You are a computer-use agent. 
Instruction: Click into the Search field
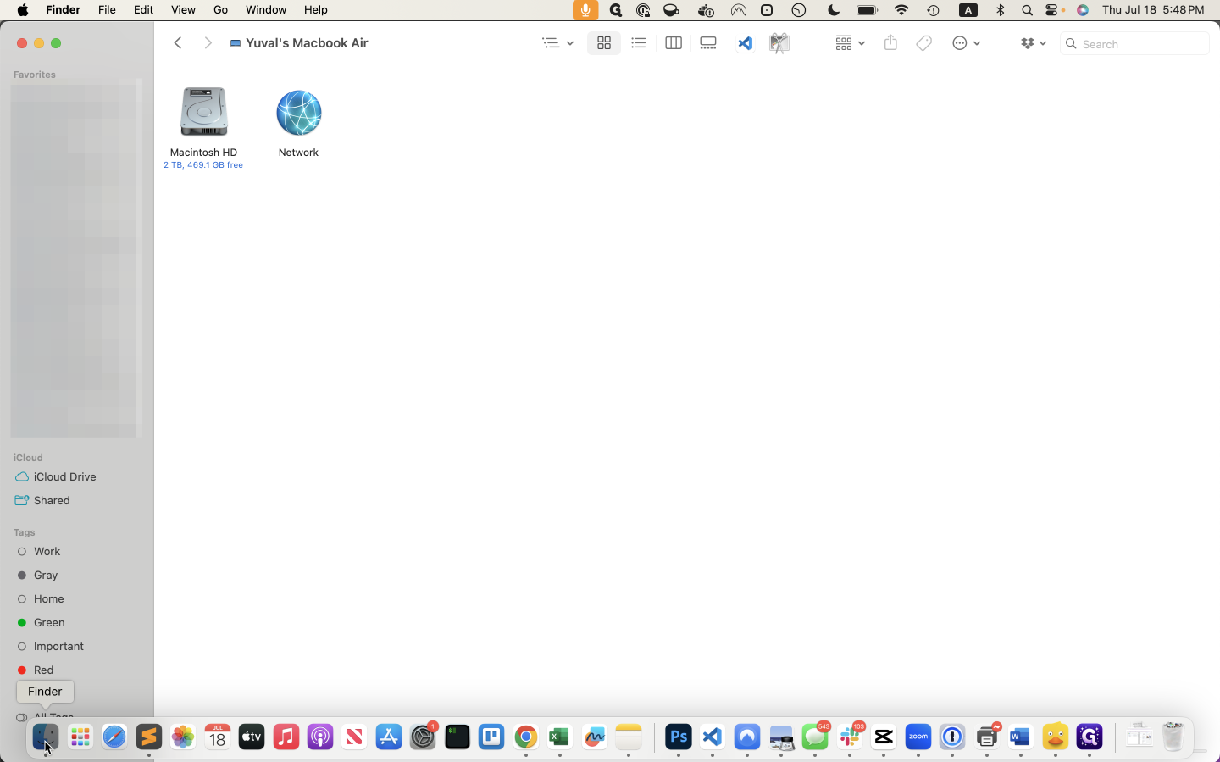[1134, 43]
